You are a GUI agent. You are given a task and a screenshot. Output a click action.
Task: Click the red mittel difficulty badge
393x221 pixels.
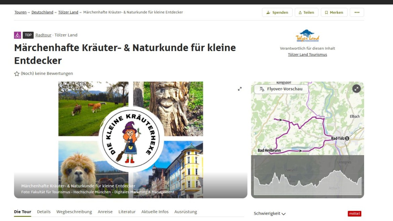(x=354, y=214)
